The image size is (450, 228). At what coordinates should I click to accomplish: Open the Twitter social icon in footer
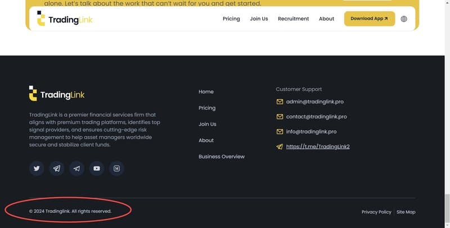pos(37,168)
